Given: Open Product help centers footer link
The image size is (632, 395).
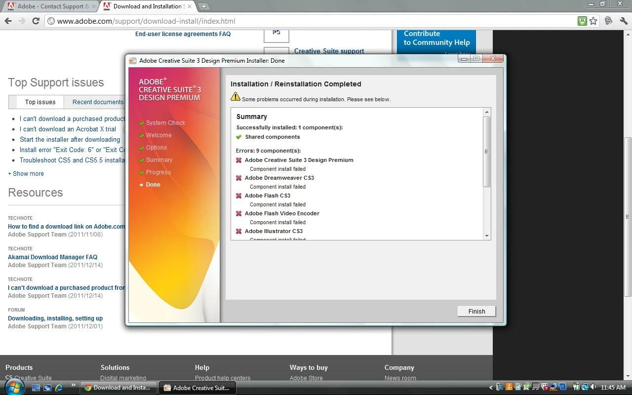Looking at the screenshot, I should point(223,378).
